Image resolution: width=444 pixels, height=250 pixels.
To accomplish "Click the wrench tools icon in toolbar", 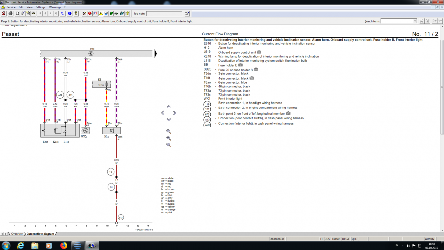I will point(85,13).
